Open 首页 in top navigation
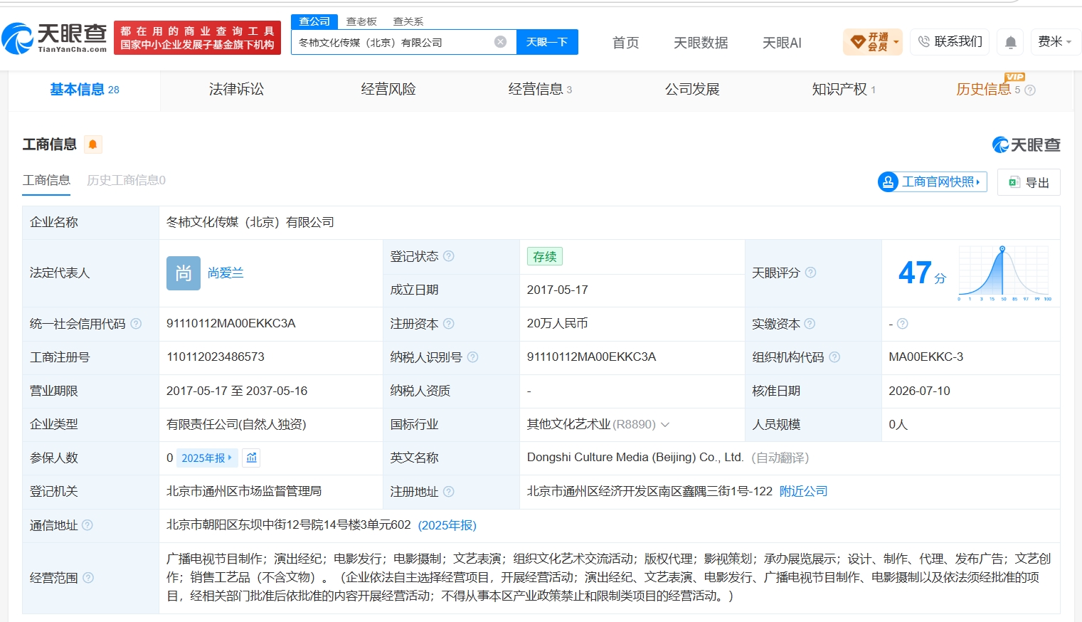This screenshot has height=622, width=1082. [626, 43]
